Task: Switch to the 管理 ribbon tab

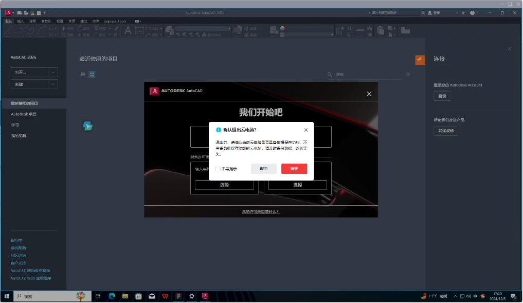Action: click(71, 21)
